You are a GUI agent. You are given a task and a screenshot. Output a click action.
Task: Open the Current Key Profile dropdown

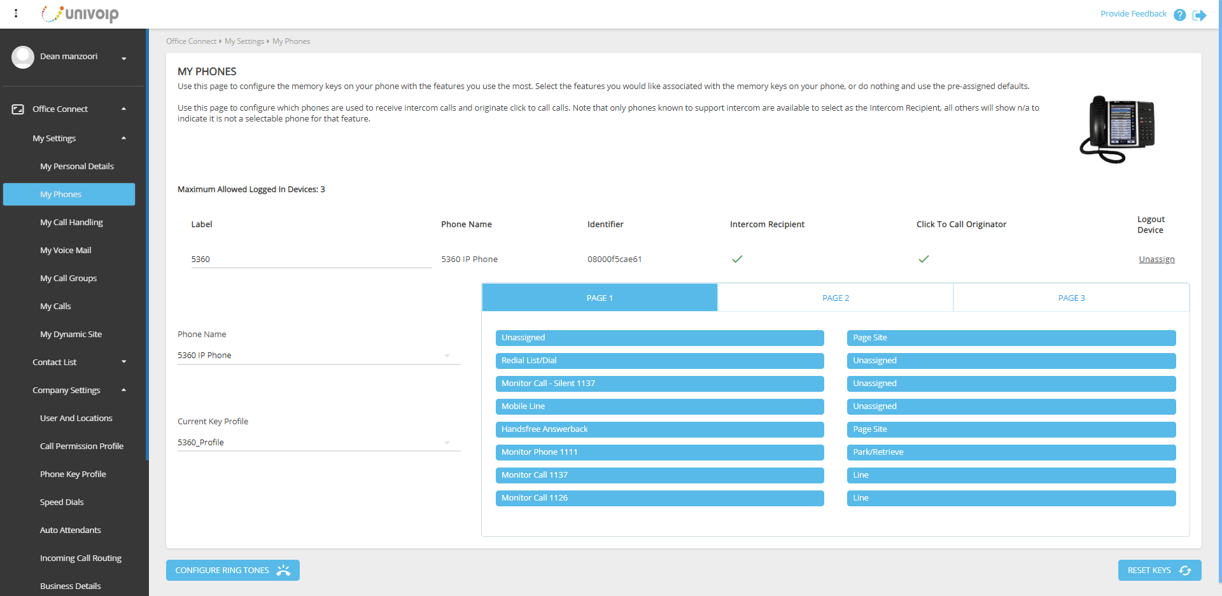[x=447, y=442]
